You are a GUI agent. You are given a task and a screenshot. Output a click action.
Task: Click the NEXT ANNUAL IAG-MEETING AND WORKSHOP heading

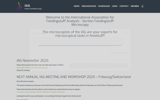[x=74, y=77]
